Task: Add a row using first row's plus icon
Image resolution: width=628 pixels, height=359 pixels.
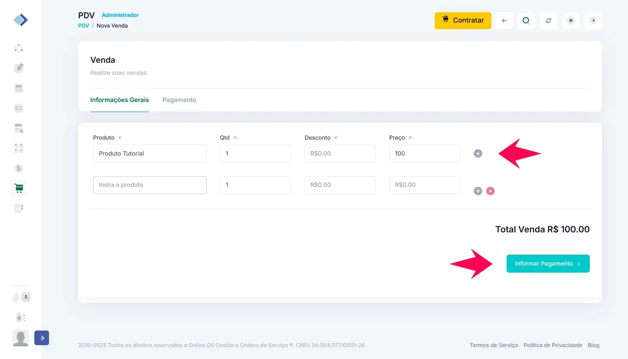Action: point(478,153)
